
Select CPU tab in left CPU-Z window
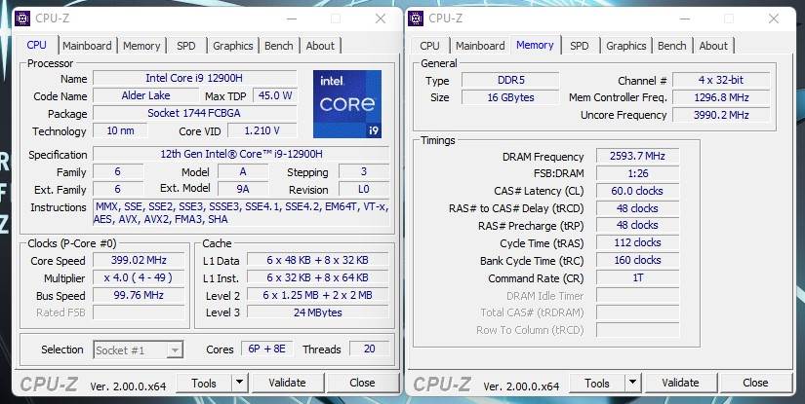pyautogui.click(x=36, y=45)
